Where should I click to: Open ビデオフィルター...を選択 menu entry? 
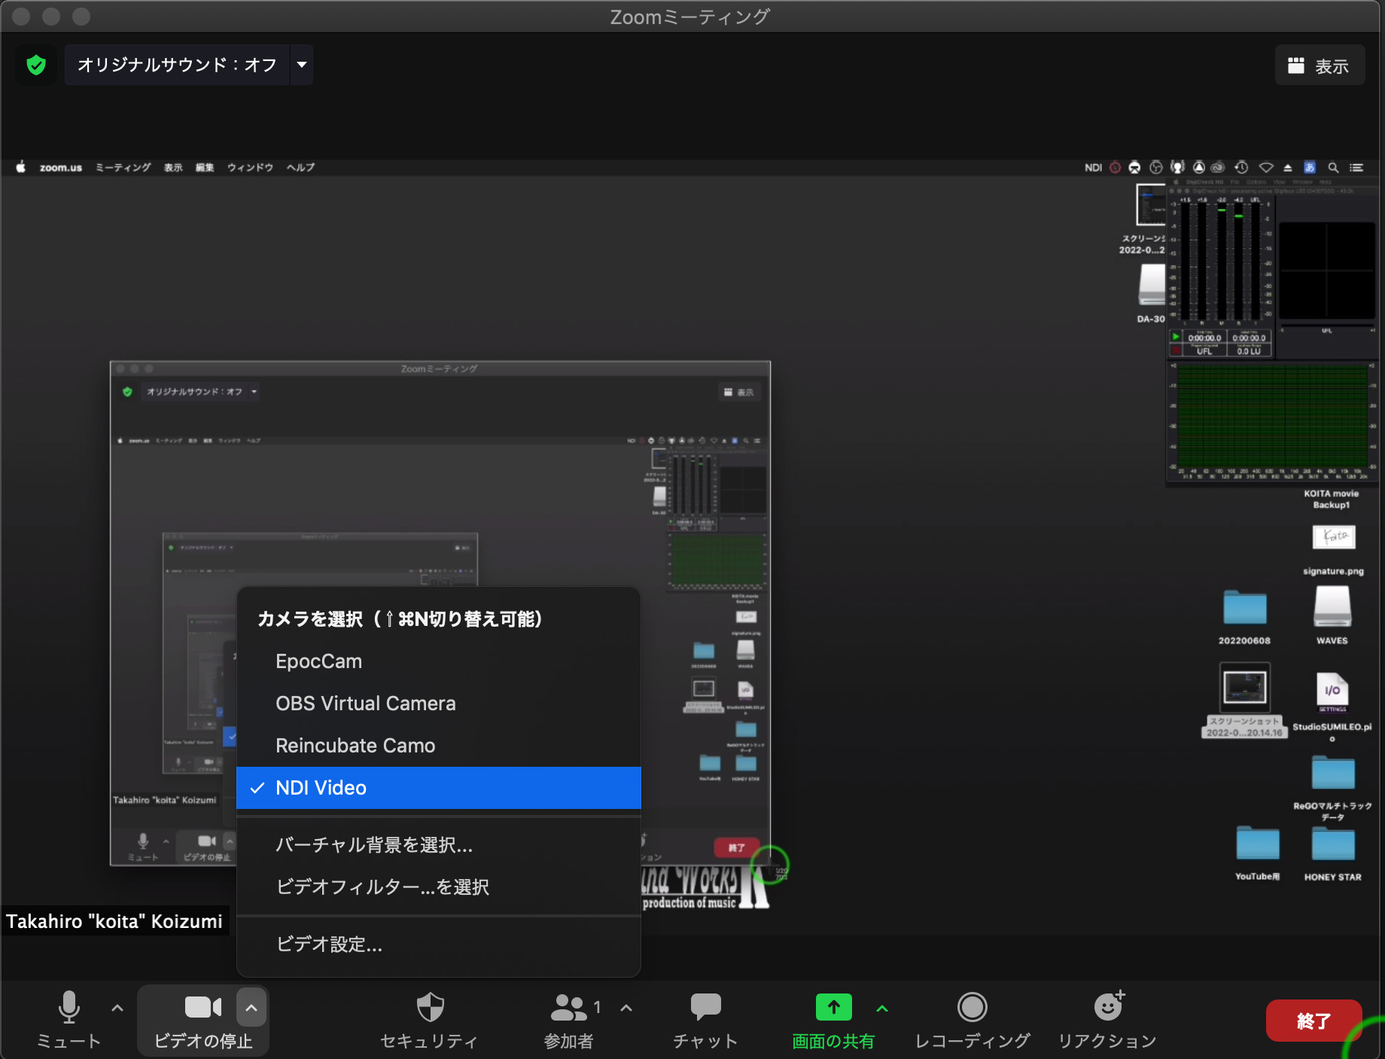point(438,887)
